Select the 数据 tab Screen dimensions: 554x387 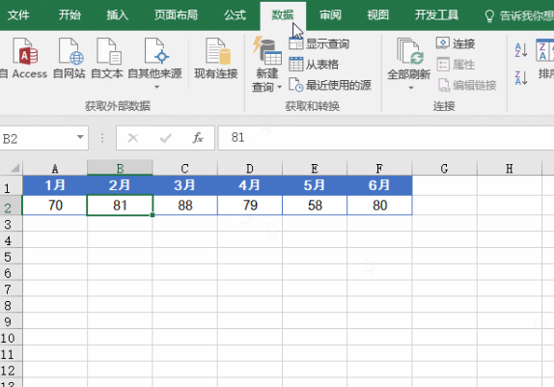pos(283,15)
